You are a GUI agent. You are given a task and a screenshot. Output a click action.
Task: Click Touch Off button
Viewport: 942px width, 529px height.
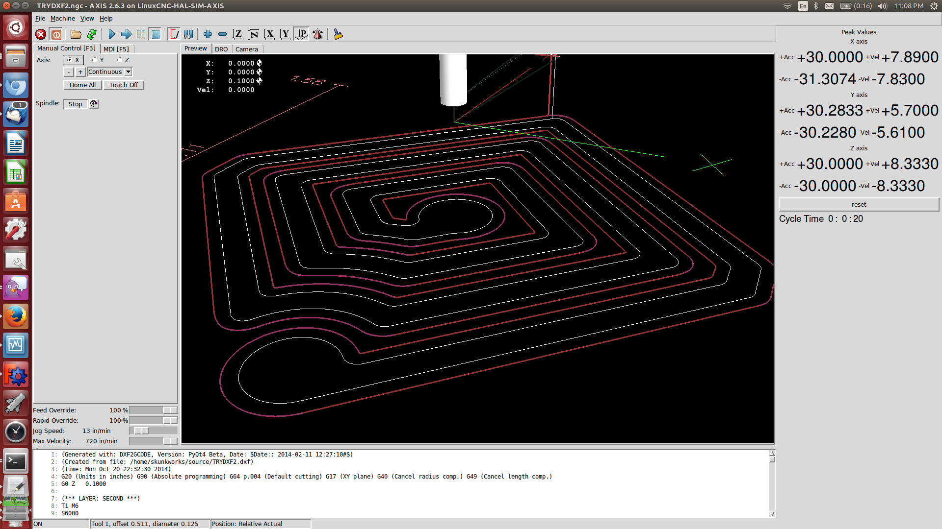[x=124, y=85]
